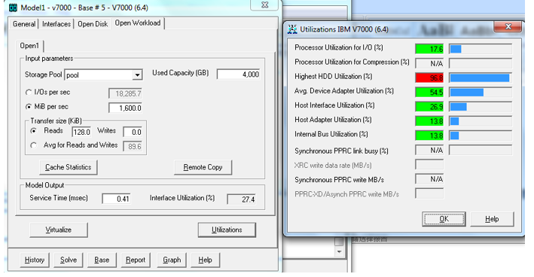The image size is (534, 277).
Task: Click the Solve button
Action: coord(69,260)
